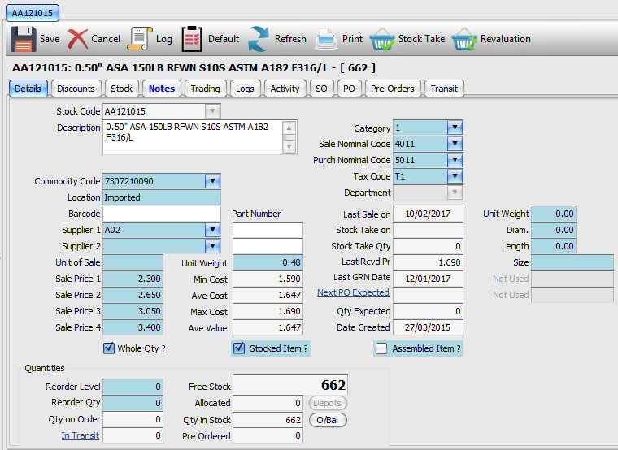Screen dimensions: 618x450
Task: Click the red Cancel X icon
Action: [78, 38]
